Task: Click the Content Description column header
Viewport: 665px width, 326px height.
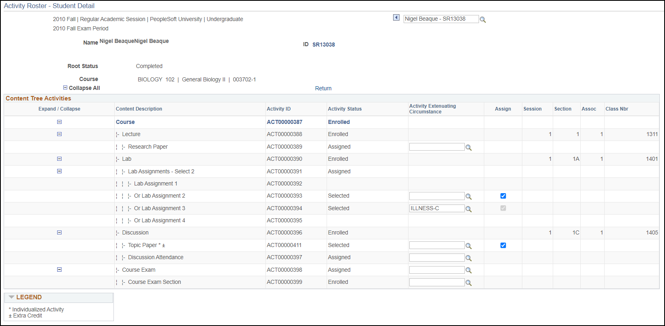Action: tap(139, 109)
